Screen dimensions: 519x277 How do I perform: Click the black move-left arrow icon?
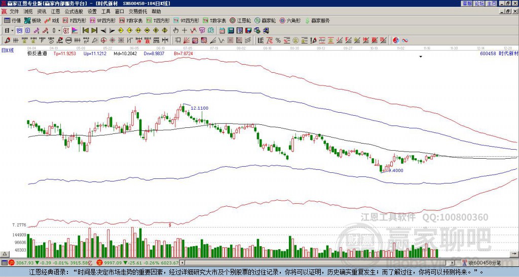[103, 31]
